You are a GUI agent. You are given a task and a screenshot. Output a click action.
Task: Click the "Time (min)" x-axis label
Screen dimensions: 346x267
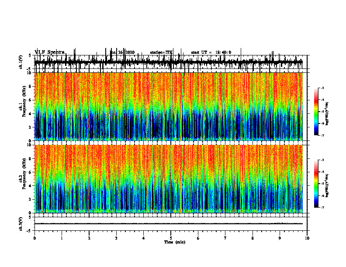tap(175, 242)
